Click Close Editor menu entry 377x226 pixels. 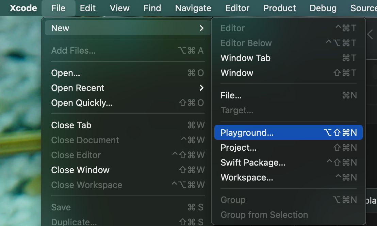tap(128, 155)
